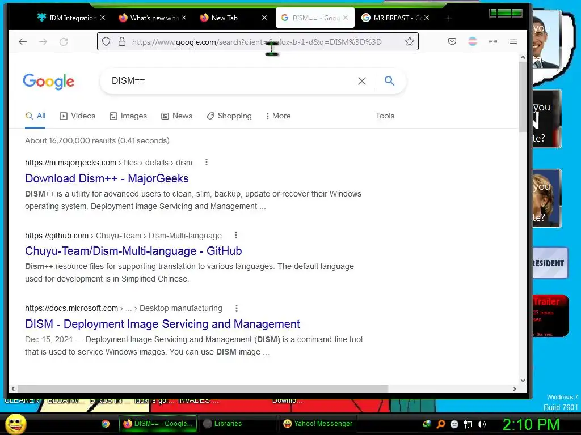The width and height of the screenshot is (581, 435).
Task: Open the smiley Start button
Action: pyautogui.click(x=15, y=424)
